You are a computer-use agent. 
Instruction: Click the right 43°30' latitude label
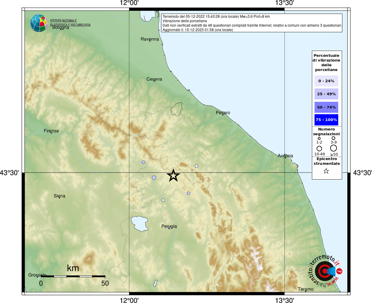coord(363,173)
